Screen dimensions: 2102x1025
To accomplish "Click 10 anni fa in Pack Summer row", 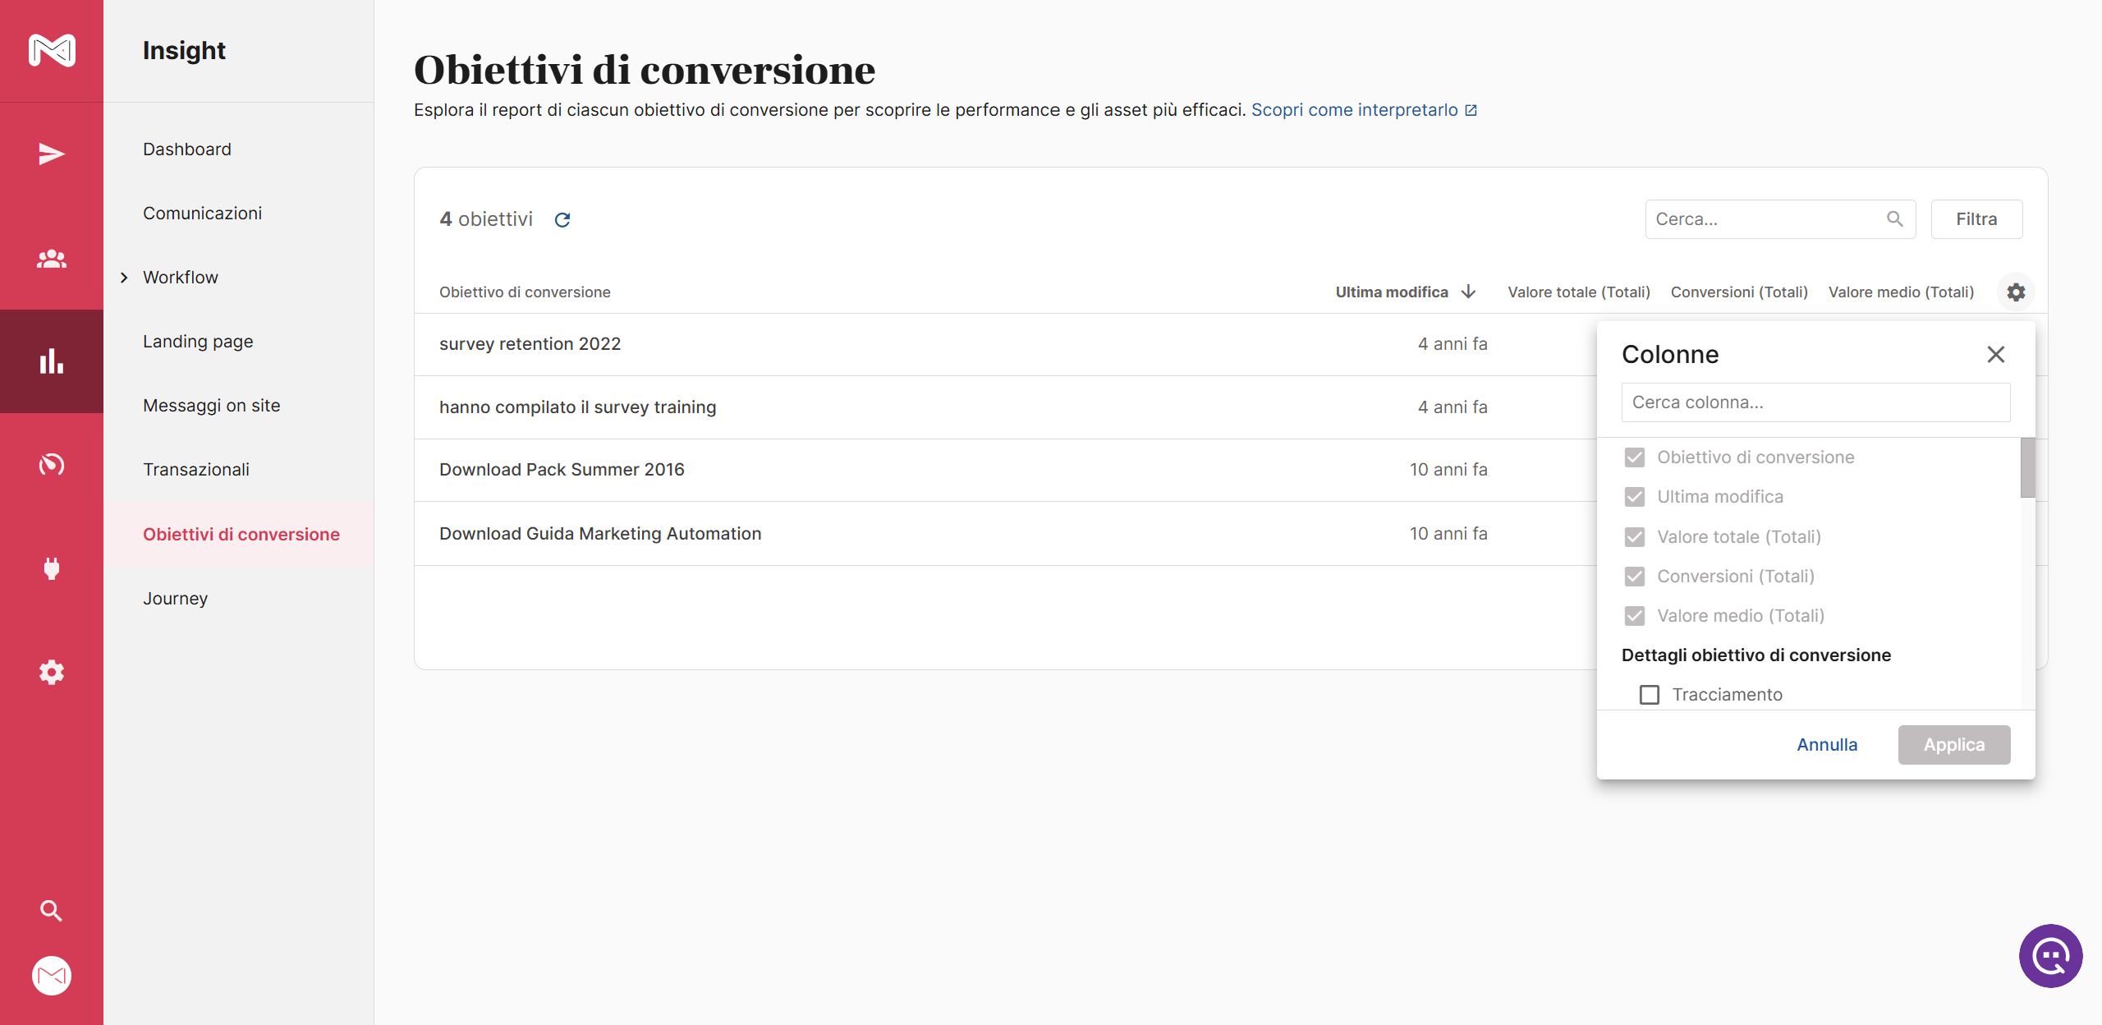I will pos(1448,470).
